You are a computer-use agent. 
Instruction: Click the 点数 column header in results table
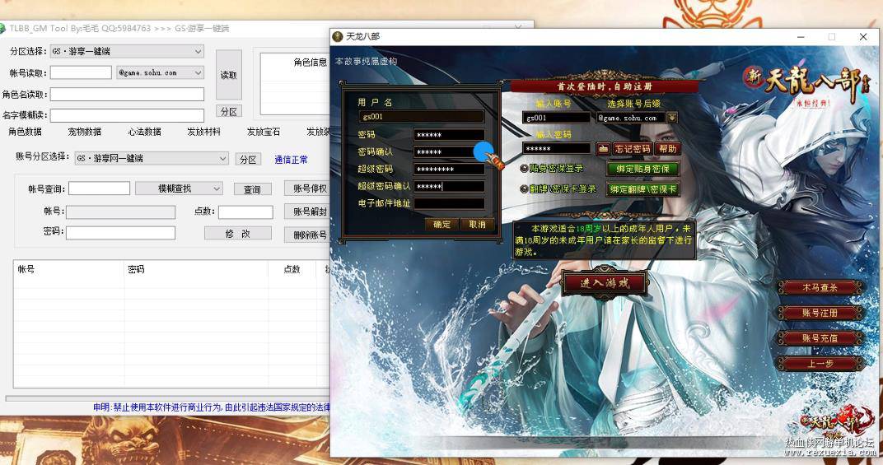tap(292, 270)
